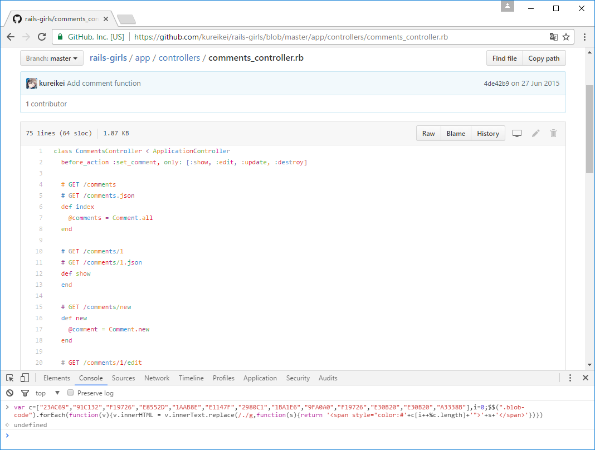Screen dimensions: 595x450
Task: Reload the page with refresh icon
Action: [41, 37]
